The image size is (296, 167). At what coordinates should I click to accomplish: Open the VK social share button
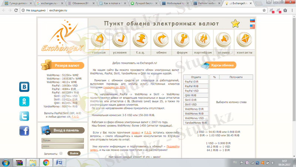pyautogui.click(x=24, y=87)
